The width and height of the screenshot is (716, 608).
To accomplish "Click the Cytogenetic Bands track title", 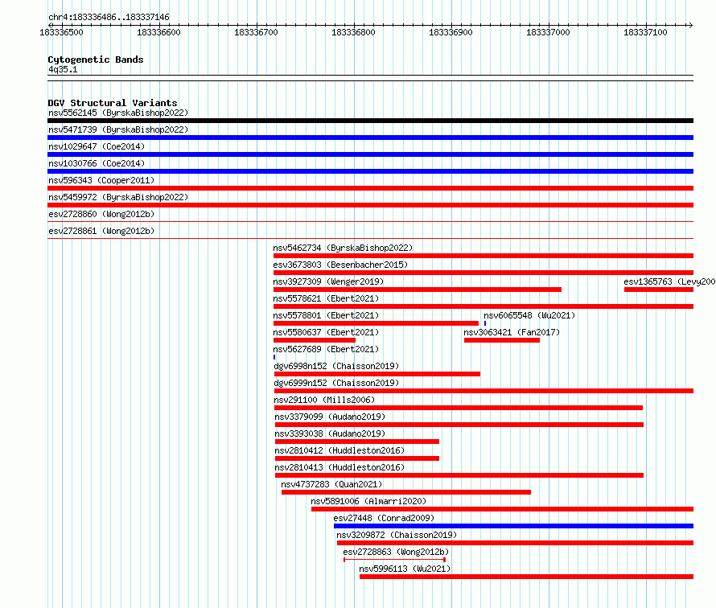I will pos(96,60).
